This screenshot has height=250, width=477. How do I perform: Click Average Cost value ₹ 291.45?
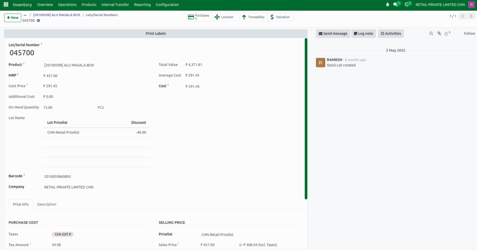tap(192, 75)
